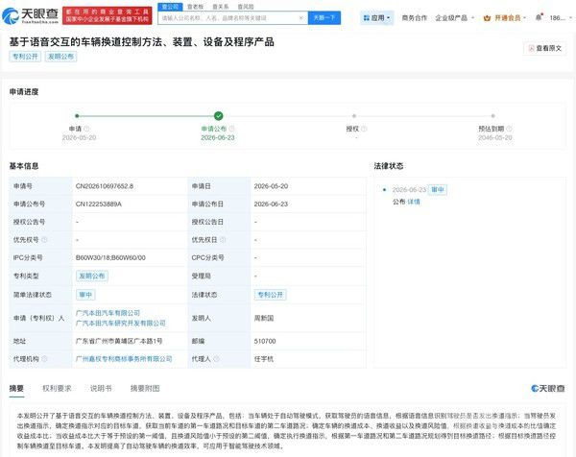Select publication number CN122253889A
This screenshot has height=457, width=576.
99,204
